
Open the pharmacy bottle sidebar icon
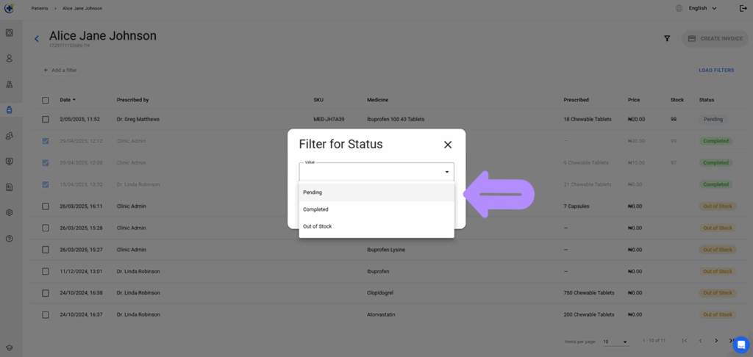pyautogui.click(x=9, y=110)
